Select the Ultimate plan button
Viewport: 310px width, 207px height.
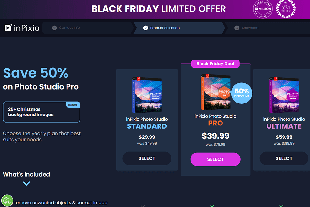(284, 158)
